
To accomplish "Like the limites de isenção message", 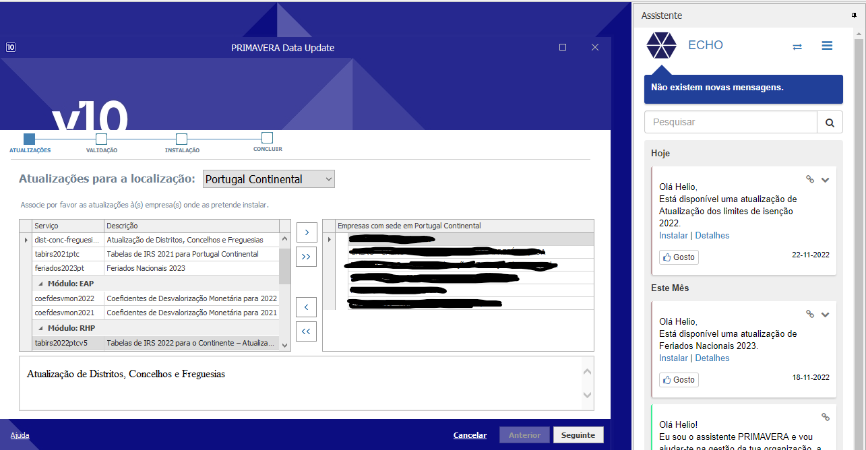I will click(x=679, y=257).
